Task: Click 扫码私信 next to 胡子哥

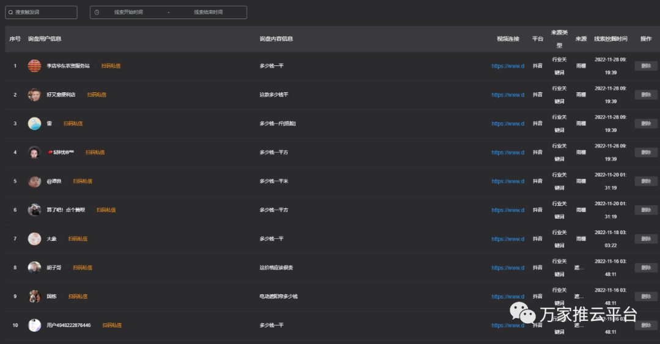Action: [82, 268]
